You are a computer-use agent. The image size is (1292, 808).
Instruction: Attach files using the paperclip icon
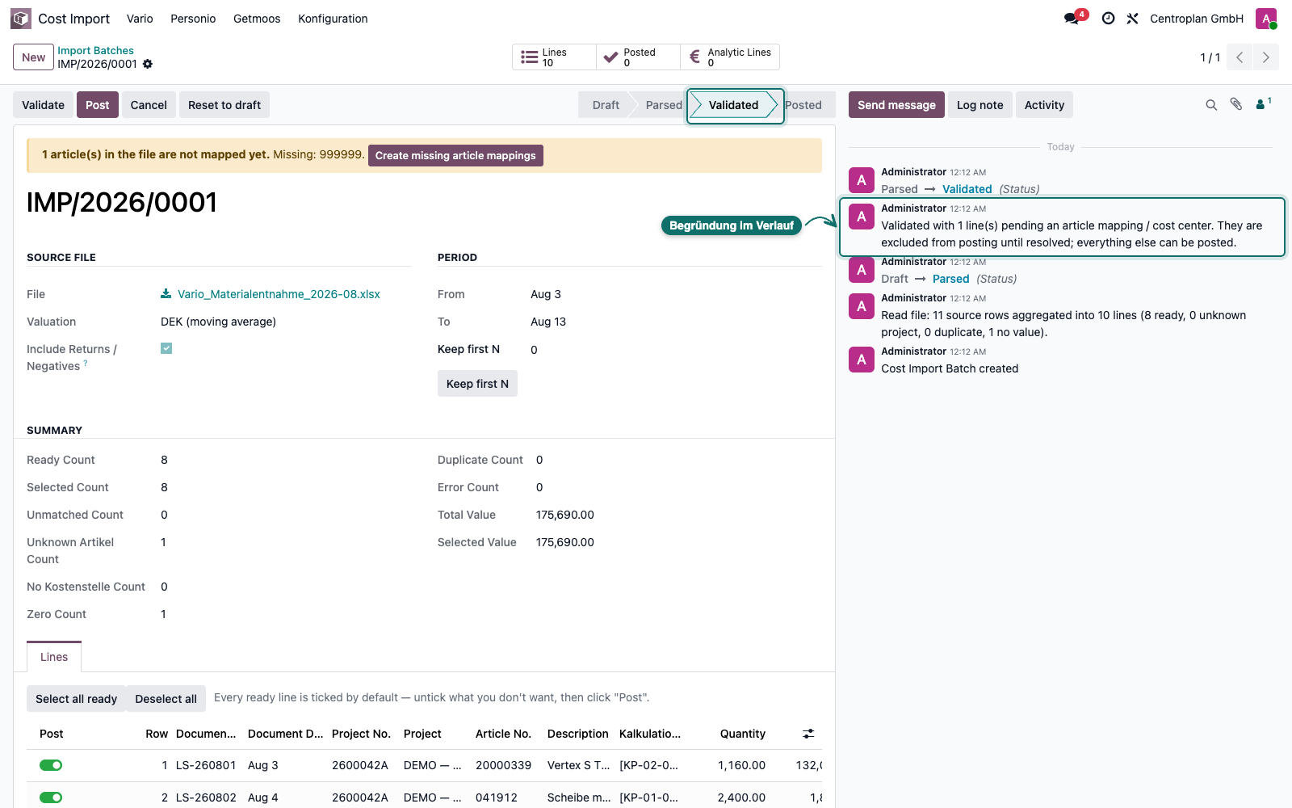click(x=1236, y=104)
